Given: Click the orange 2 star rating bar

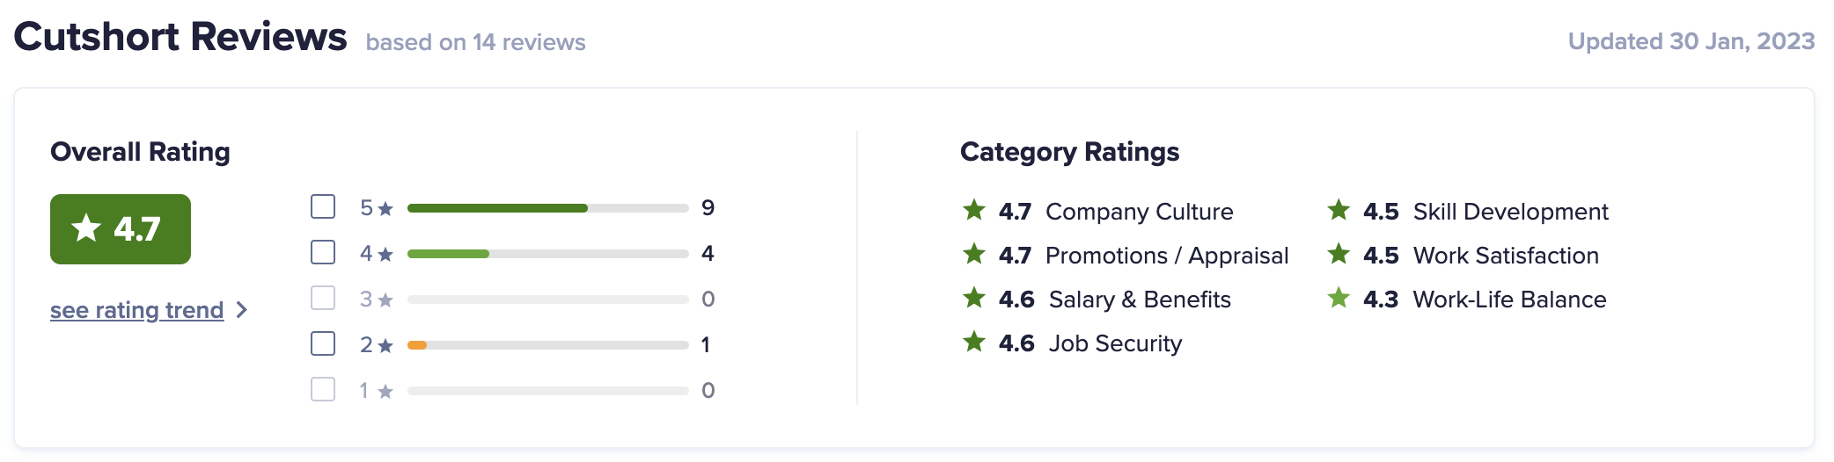Looking at the screenshot, I should coord(417,345).
